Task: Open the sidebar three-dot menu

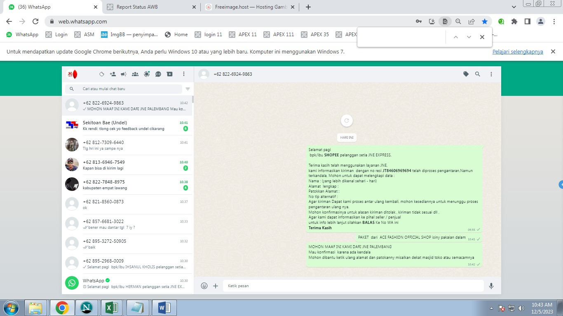Action: click(184, 74)
